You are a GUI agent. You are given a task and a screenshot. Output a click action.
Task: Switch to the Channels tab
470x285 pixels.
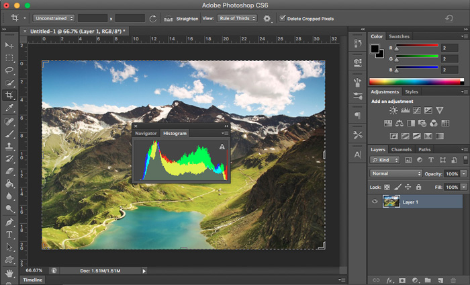tap(402, 149)
